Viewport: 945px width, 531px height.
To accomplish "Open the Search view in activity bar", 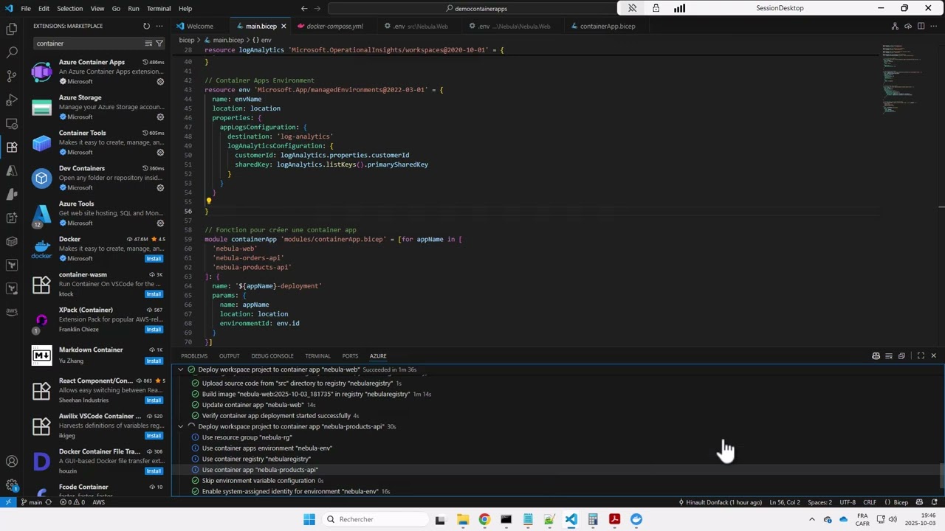I will click(12, 52).
